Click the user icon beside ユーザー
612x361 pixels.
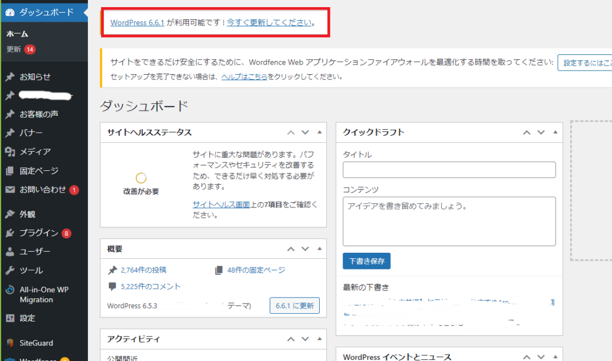[10, 252]
